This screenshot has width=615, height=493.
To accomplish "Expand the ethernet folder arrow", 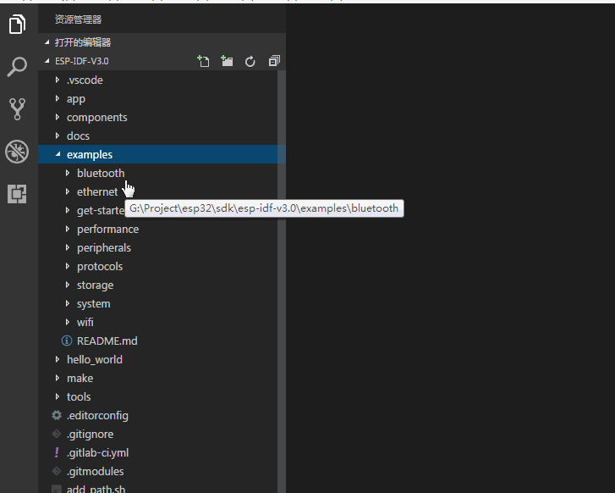I will tap(68, 191).
